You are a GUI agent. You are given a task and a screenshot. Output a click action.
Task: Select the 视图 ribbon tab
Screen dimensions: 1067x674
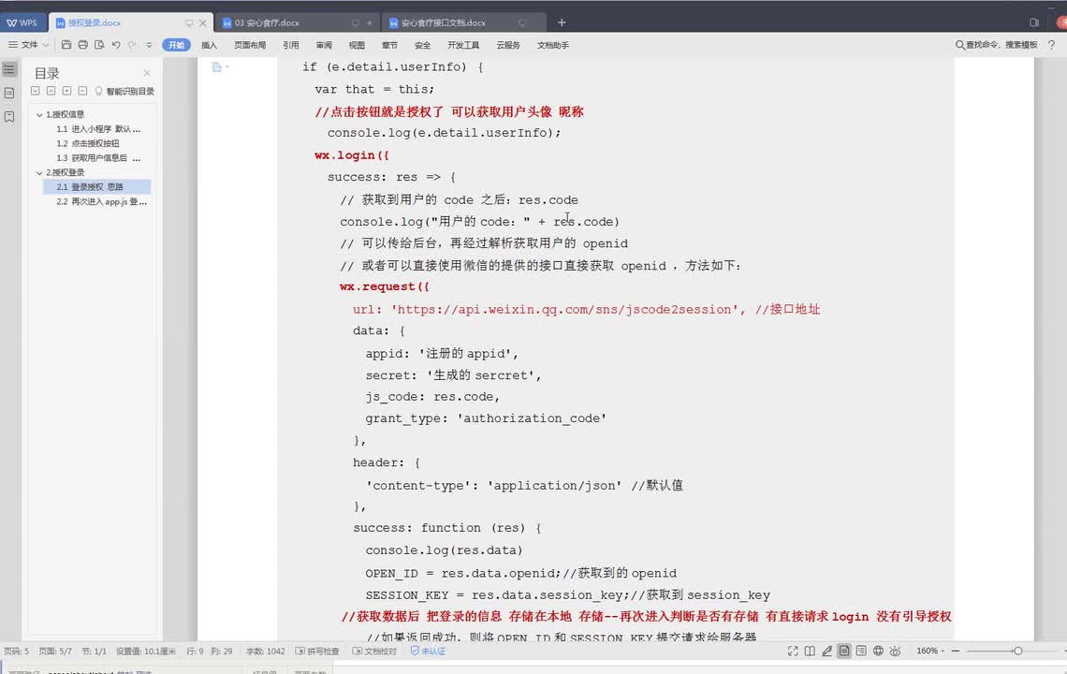coord(357,45)
